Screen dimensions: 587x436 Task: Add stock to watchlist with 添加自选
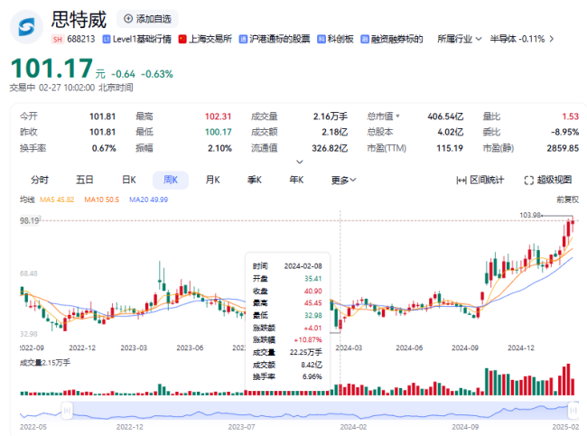tap(147, 19)
